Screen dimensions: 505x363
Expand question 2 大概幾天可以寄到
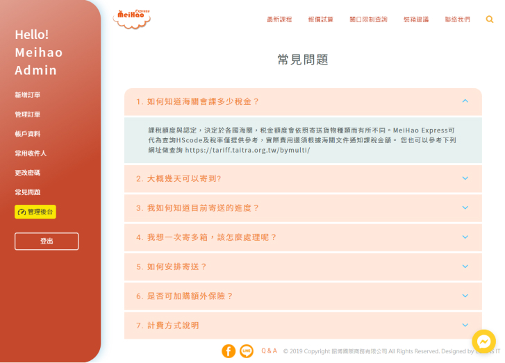point(303,178)
